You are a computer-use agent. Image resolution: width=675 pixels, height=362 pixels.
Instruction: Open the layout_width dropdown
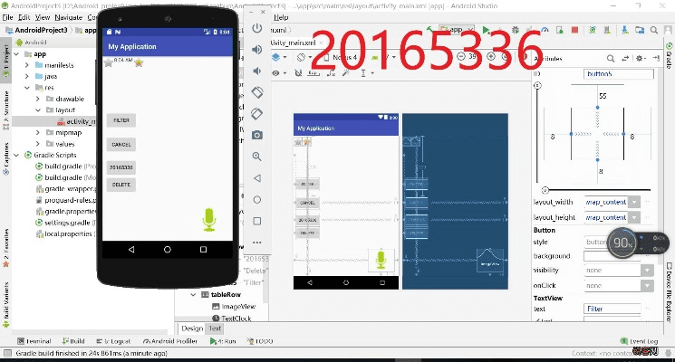click(633, 202)
